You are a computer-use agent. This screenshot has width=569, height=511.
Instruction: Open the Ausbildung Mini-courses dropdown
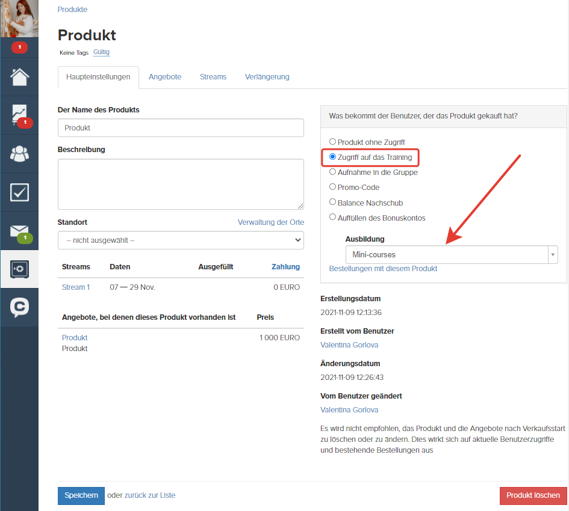[x=452, y=255]
